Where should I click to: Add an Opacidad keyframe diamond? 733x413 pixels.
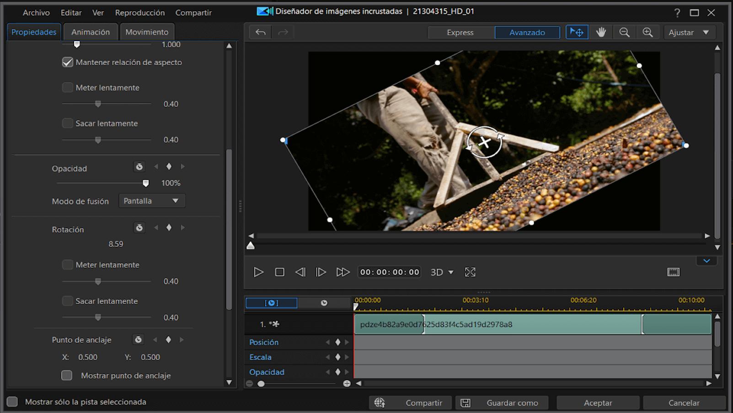[338, 372]
